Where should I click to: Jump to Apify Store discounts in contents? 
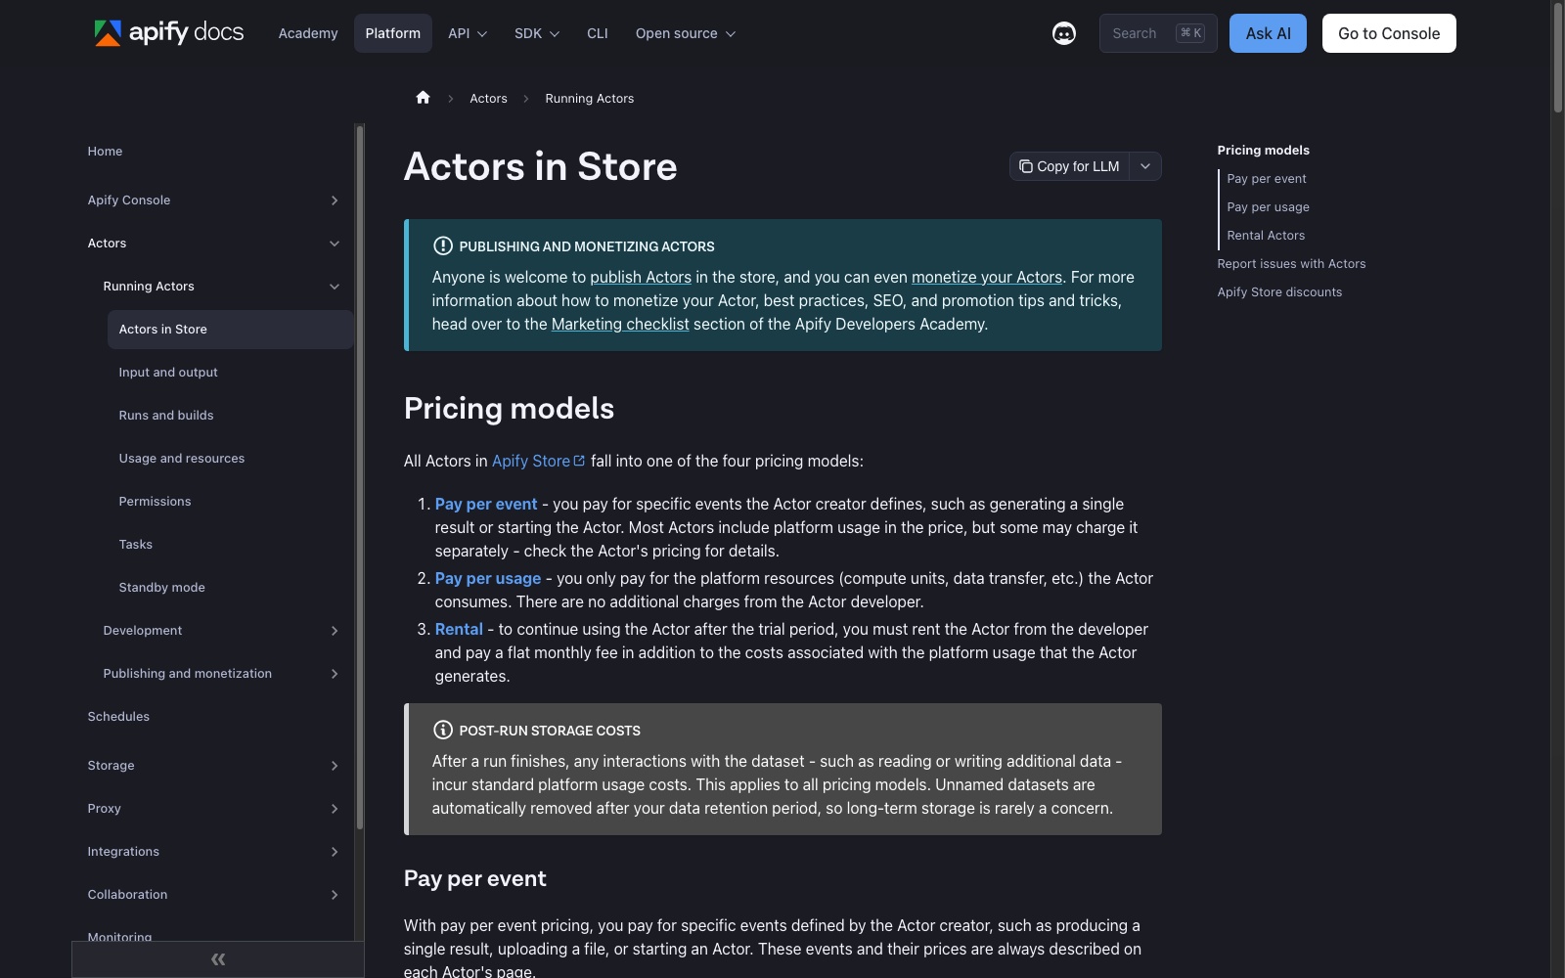[x=1279, y=292]
